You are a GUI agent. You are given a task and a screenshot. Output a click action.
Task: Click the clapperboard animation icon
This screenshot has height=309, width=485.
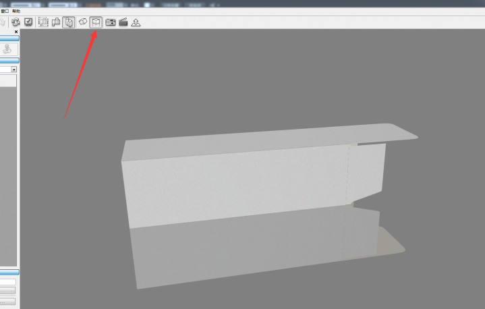123,22
